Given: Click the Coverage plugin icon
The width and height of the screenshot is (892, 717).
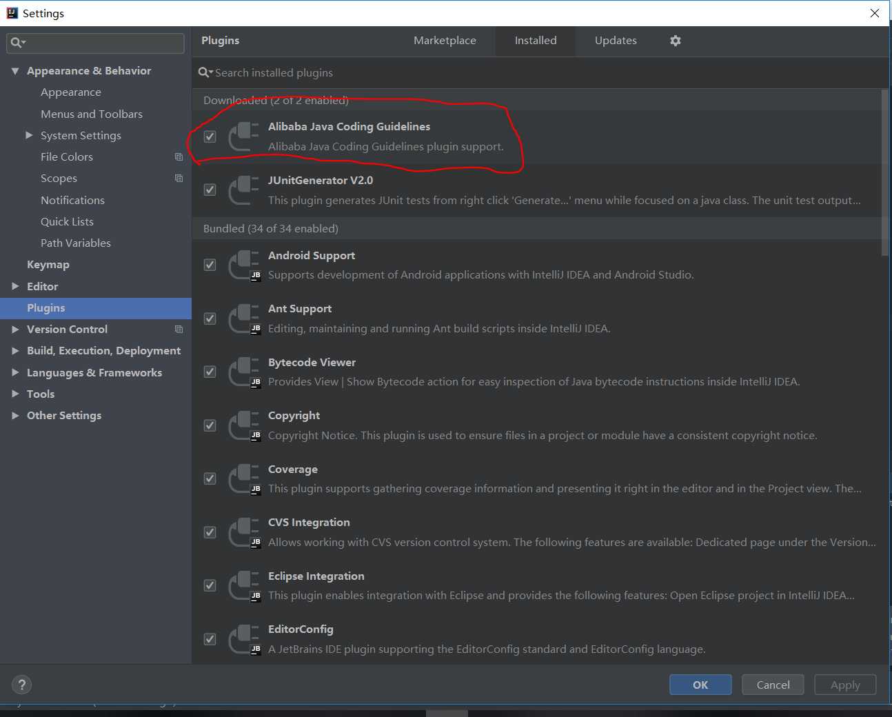Looking at the screenshot, I should click(243, 479).
